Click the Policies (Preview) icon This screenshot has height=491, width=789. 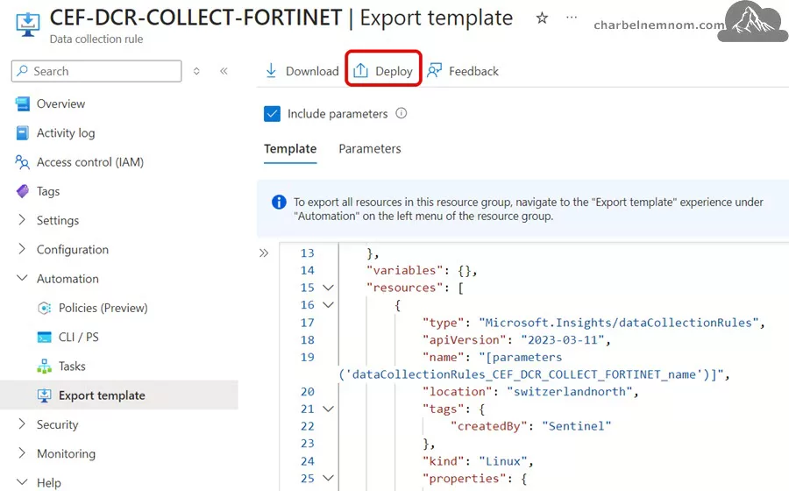(45, 308)
